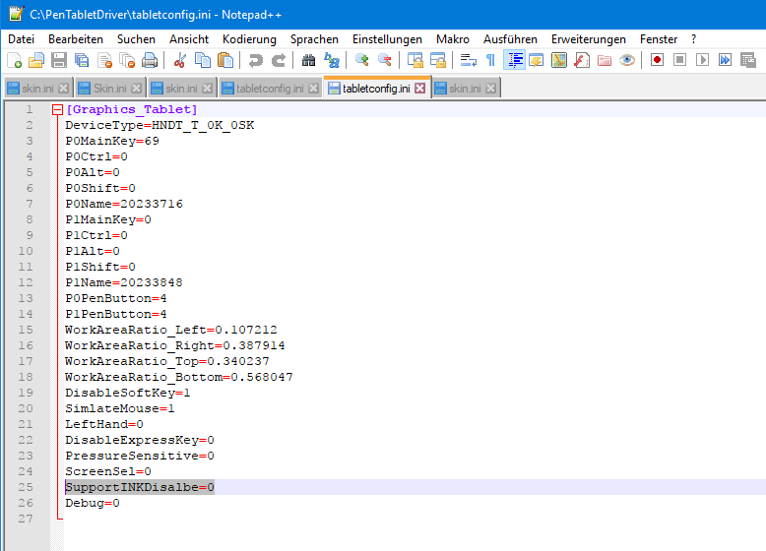Toggle Show all characters pilcrow icon

pos(490,61)
